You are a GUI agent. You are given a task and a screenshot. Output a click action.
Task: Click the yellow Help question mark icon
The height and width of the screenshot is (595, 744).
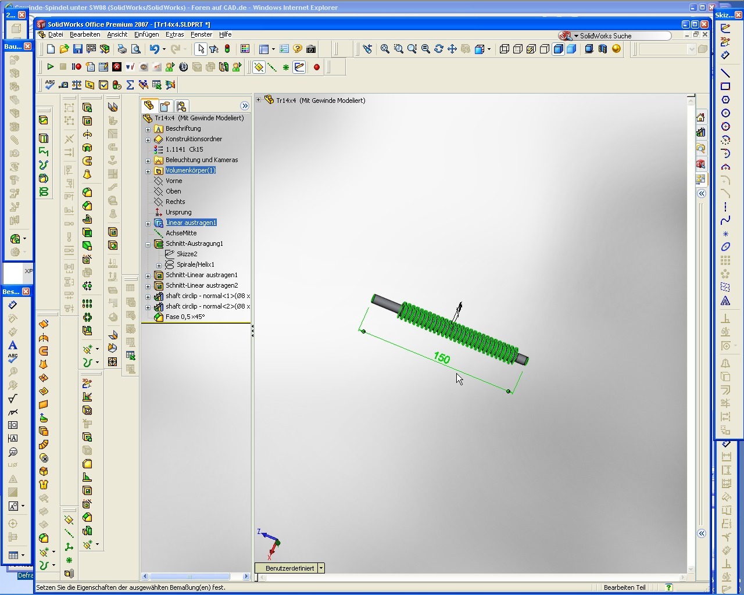pyautogui.click(x=298, y=49)
